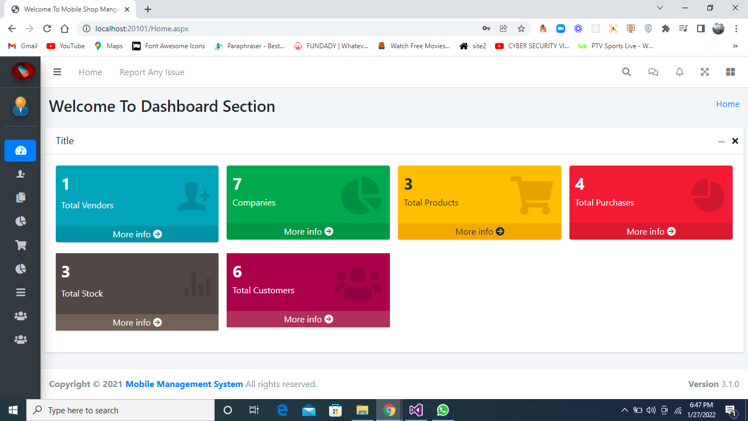Select the user profile avatar in sidebar
This screenshot has height=421, width=748.
[x=20, y=107]
